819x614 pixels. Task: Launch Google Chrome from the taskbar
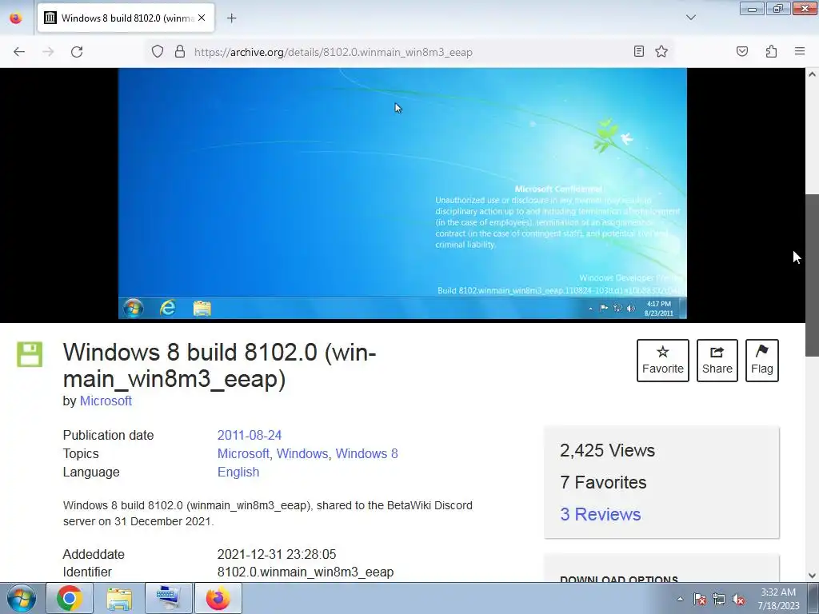(70, 598)
